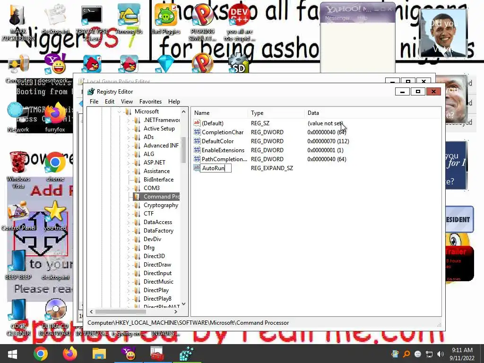Click tree scrollbar up arrow
This screenshot has height=363, width=484.
184,112
